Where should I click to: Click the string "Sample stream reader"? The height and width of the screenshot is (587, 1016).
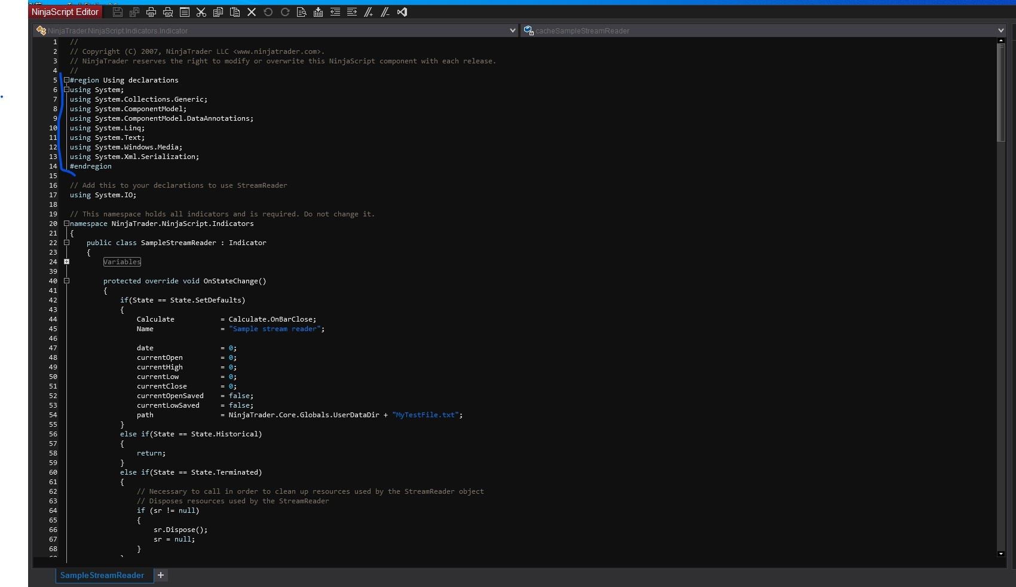275,329
